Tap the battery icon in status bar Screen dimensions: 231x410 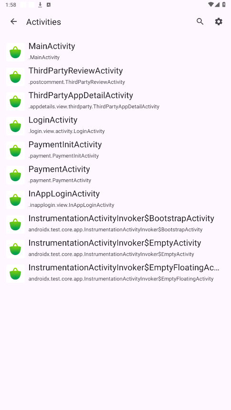click(224, 4)
